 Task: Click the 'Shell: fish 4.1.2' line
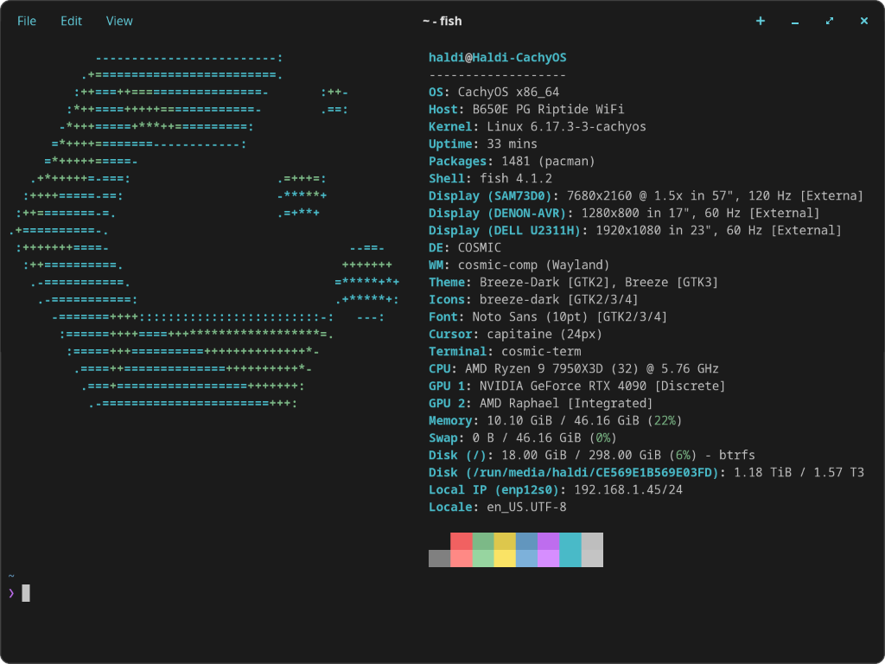tap(490, 178)
